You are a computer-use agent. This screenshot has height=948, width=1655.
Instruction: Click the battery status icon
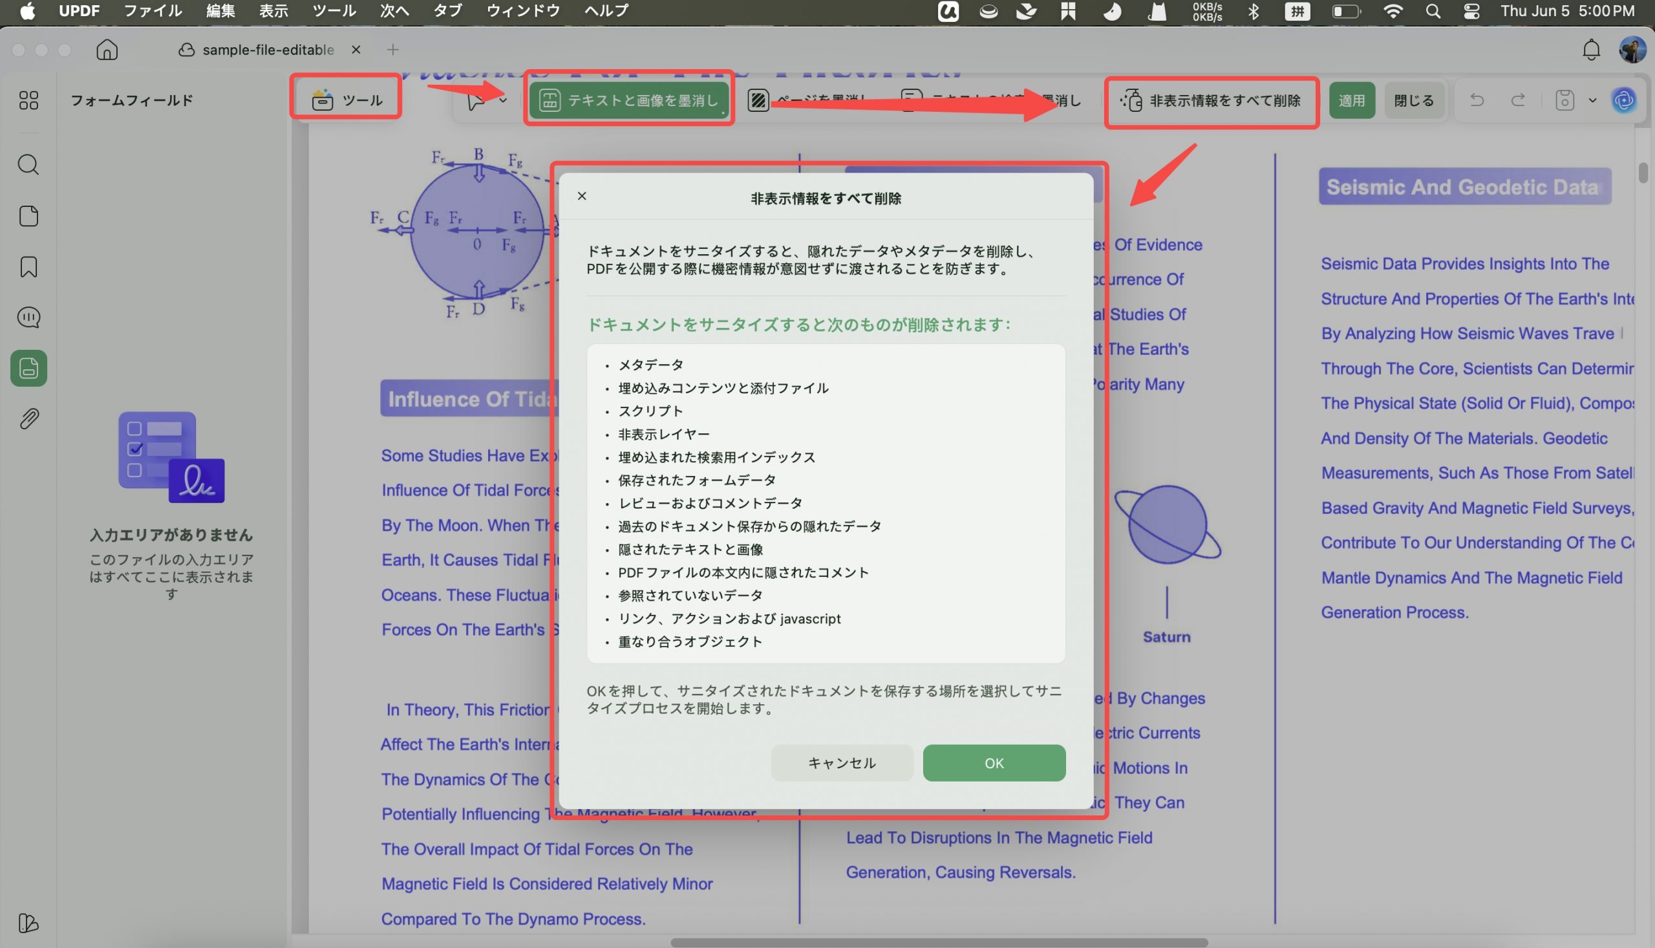1346,11
